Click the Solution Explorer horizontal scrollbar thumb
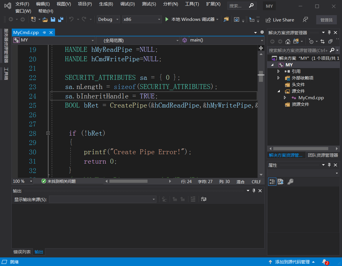The height and width of the screenshot is (266, 342). (300, 148)
